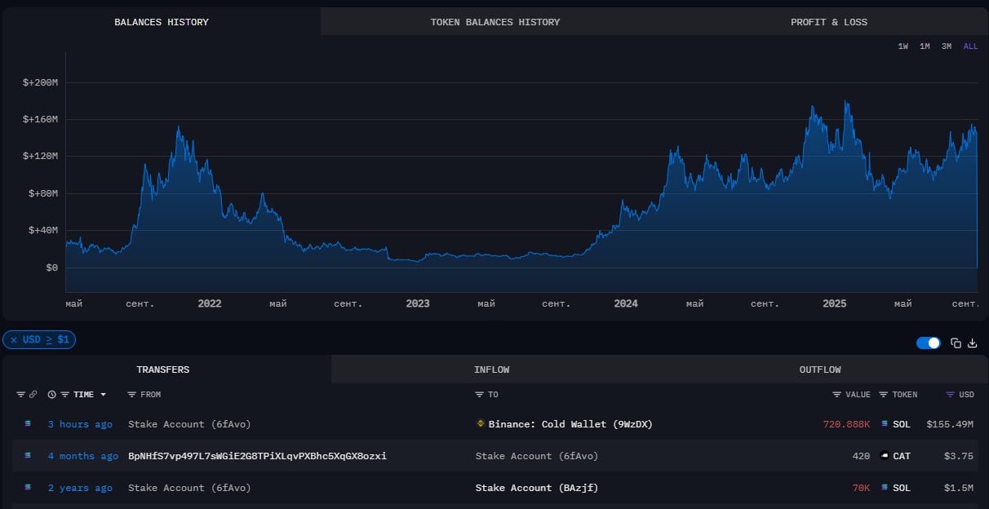989x509 pixels.
Task: Open the TIME column filter icon
Action: point(65,395)
